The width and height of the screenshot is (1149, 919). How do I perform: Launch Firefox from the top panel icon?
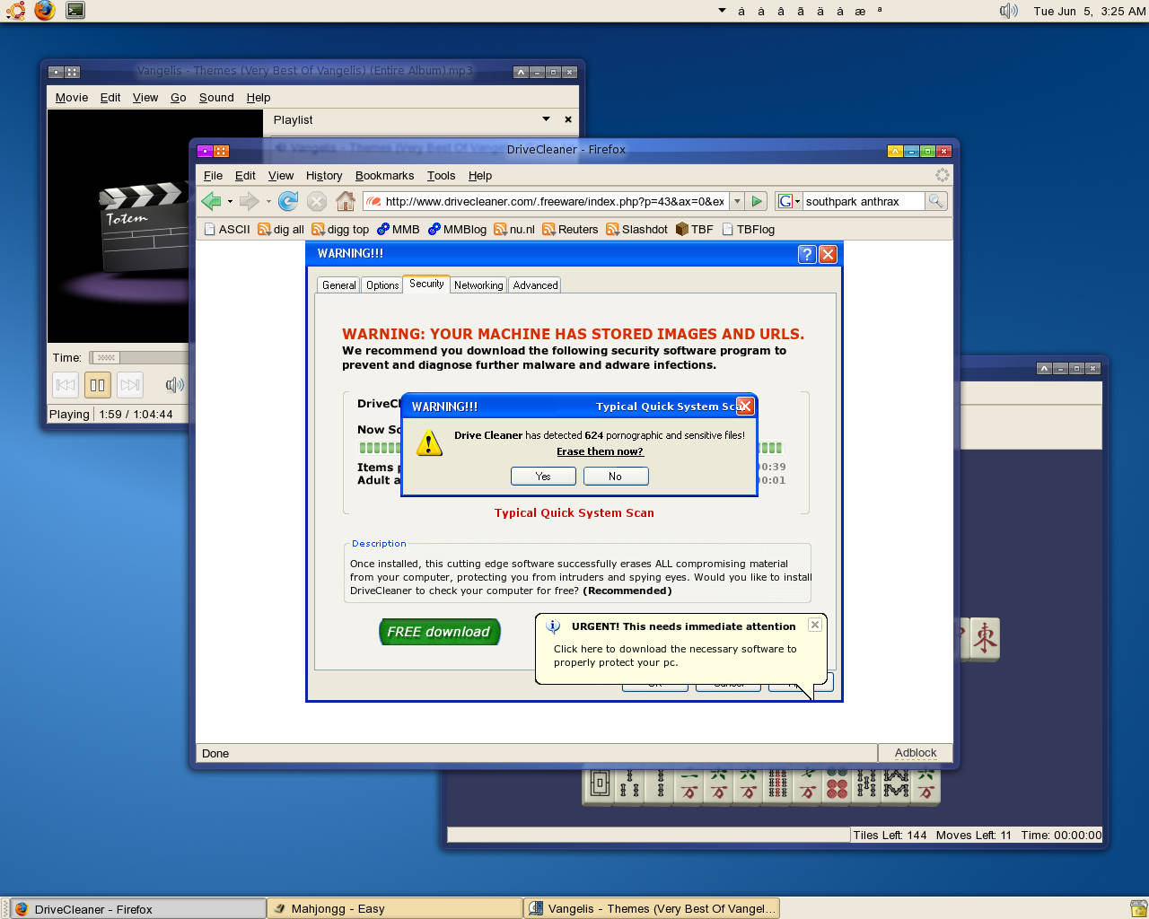tap(45, 11)
